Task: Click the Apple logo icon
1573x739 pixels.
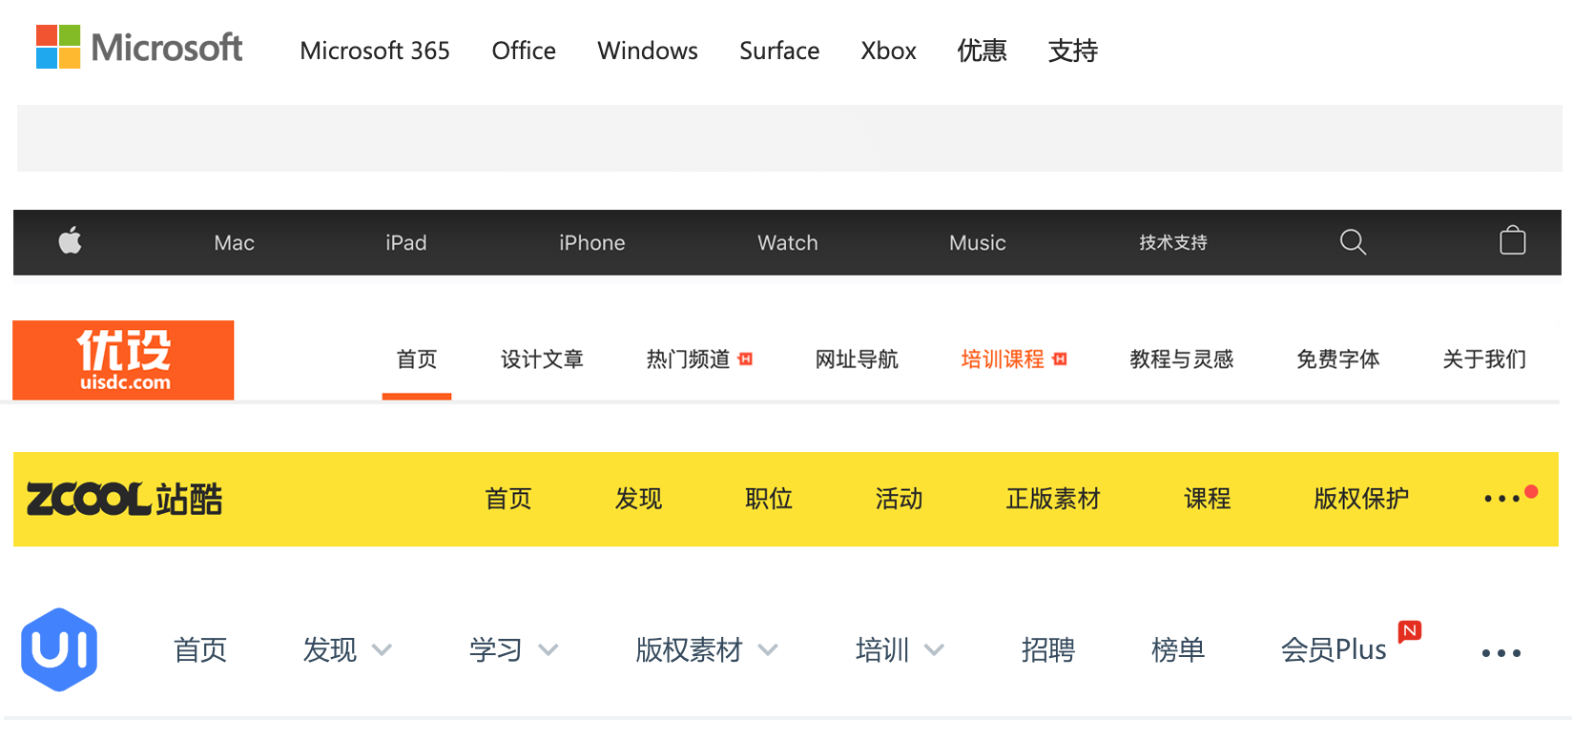Action: (71, 241)
